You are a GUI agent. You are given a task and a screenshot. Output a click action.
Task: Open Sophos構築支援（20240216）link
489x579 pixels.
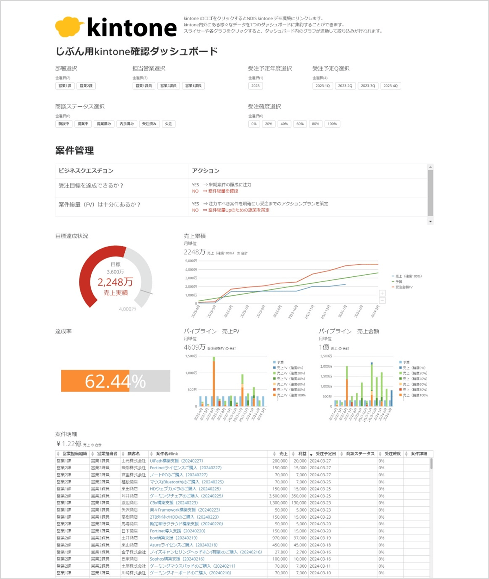pos(177,559)
